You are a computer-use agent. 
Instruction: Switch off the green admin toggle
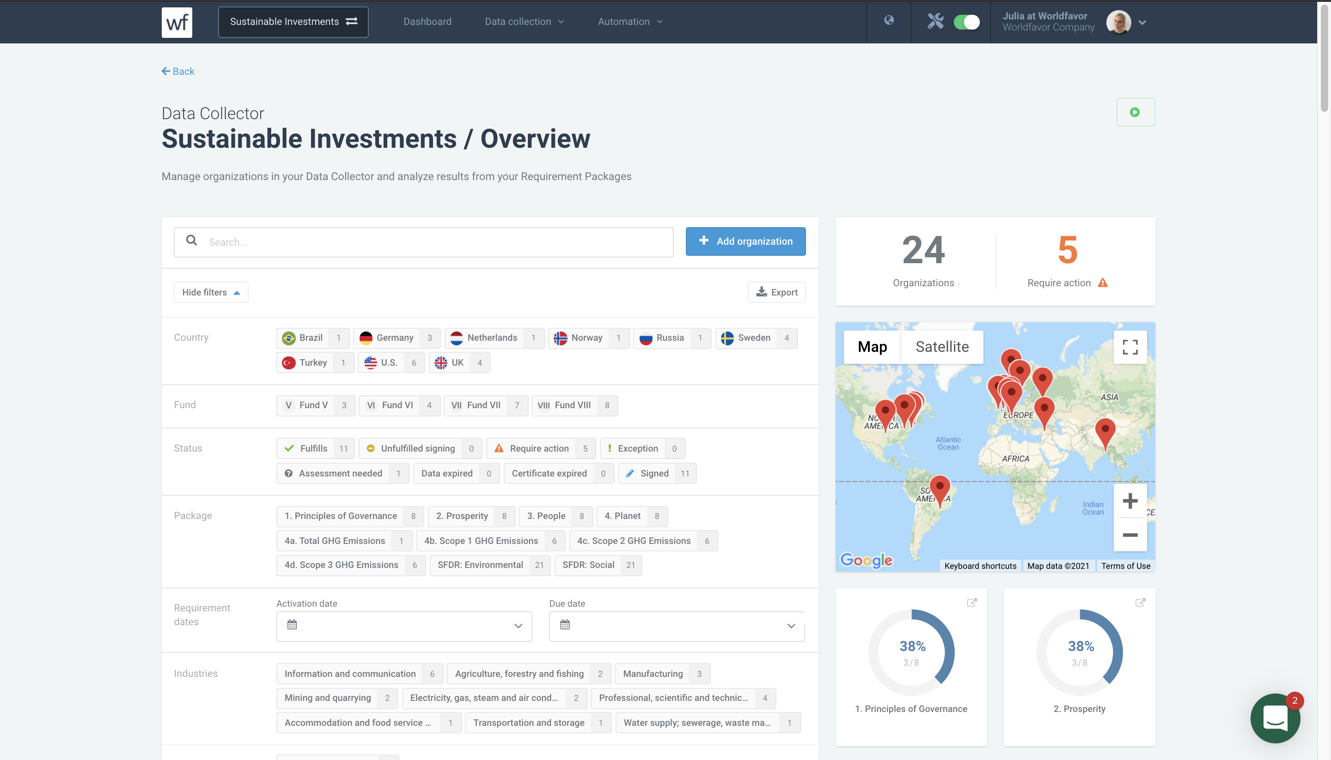point(966,22)
